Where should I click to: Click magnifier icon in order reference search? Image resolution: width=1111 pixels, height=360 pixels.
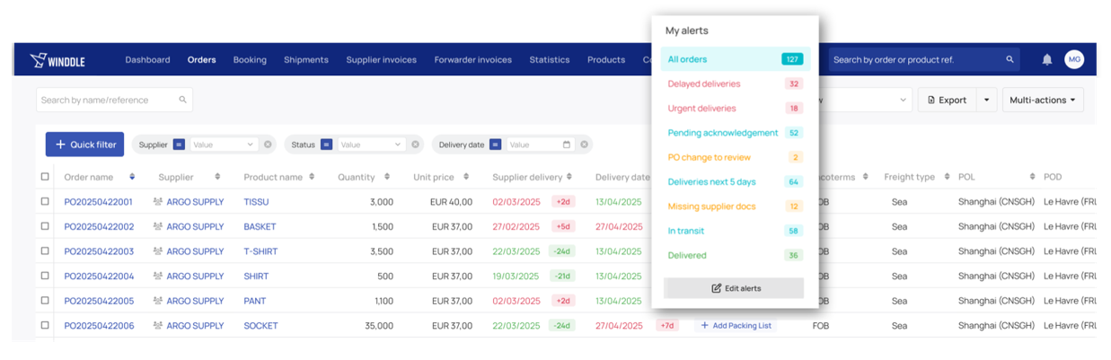[x=1010, y=60]
